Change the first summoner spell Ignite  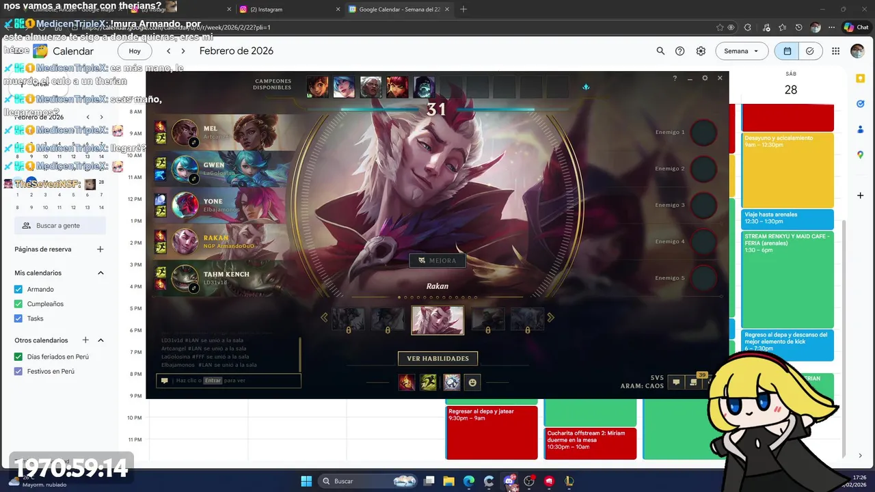[x=406, y=383]
